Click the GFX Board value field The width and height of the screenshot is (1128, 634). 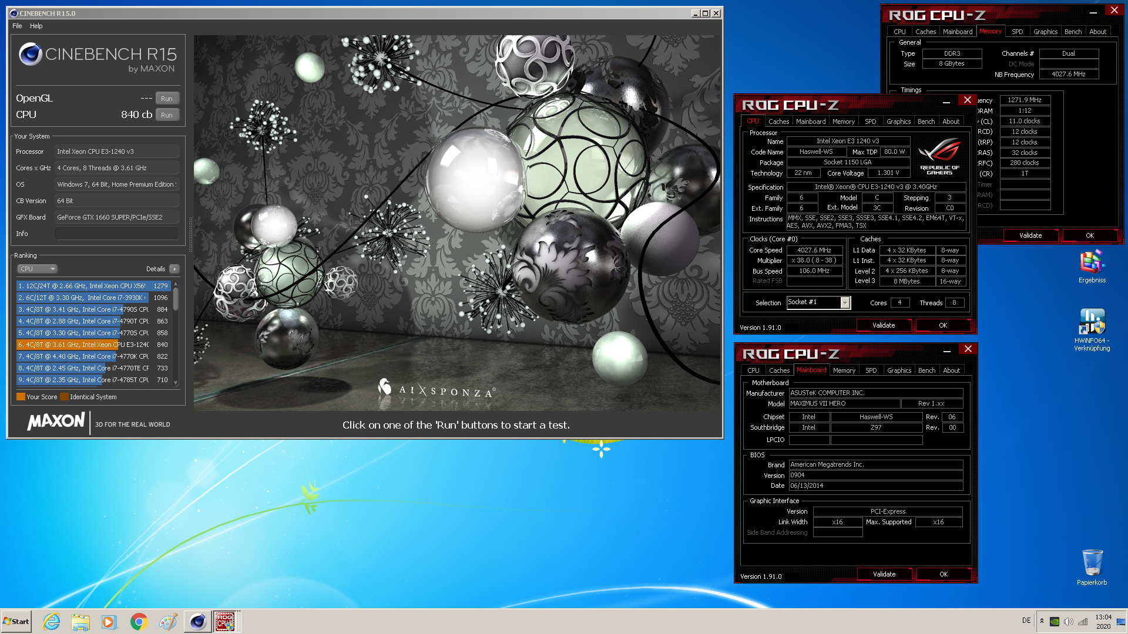point(117,217)
